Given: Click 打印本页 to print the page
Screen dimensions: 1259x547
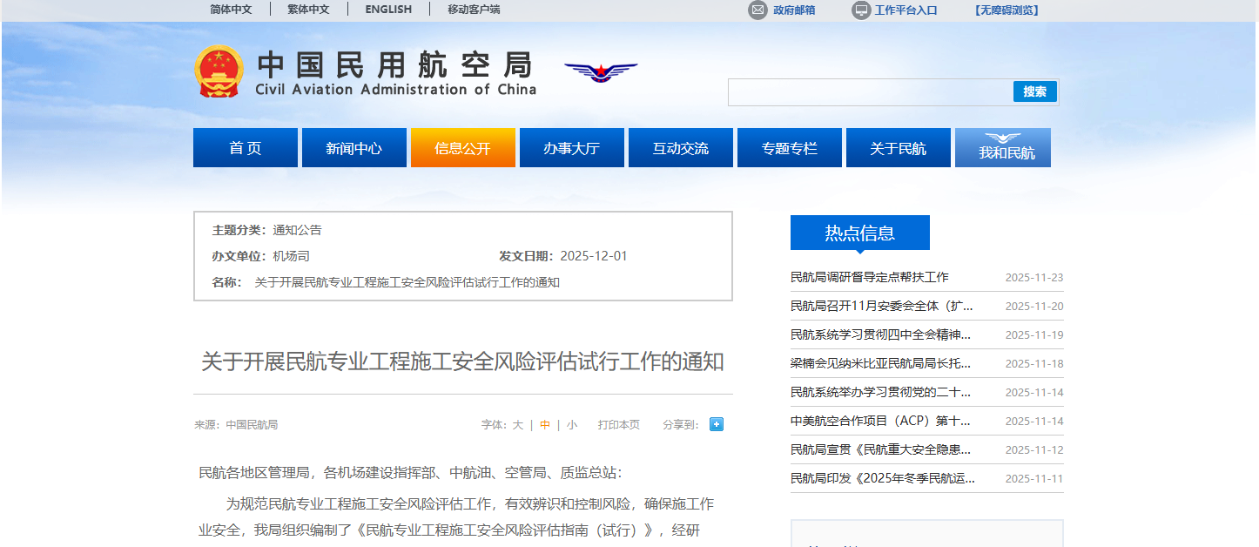Looking at the screenshot, I should tap(619, 424).
